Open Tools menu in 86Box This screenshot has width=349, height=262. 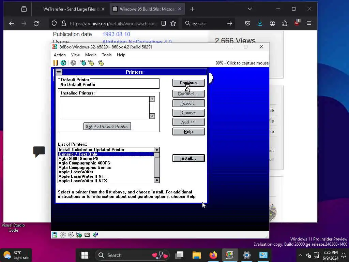click(x=107, y=55)
